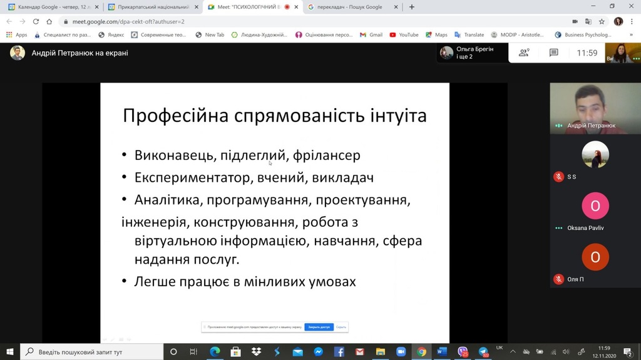Open Viber from the taskbar

click(463, 352)
